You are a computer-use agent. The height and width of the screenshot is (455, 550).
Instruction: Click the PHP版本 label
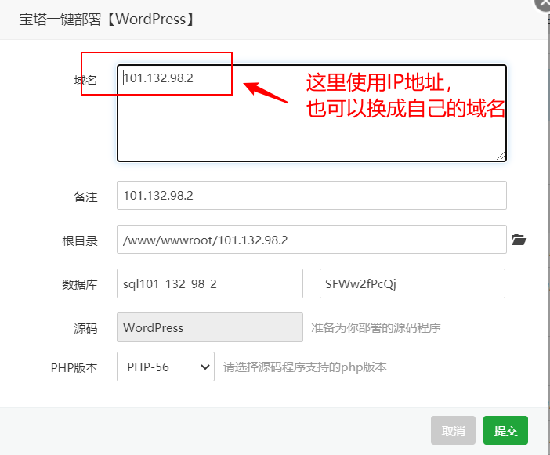[74, 368]
